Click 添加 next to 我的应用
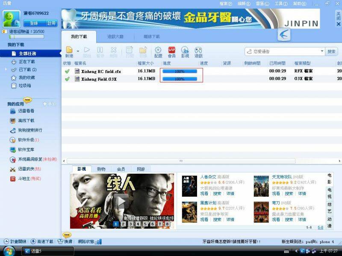The height and width of the screenshot is (256, 342). click(x=50, y=104)
